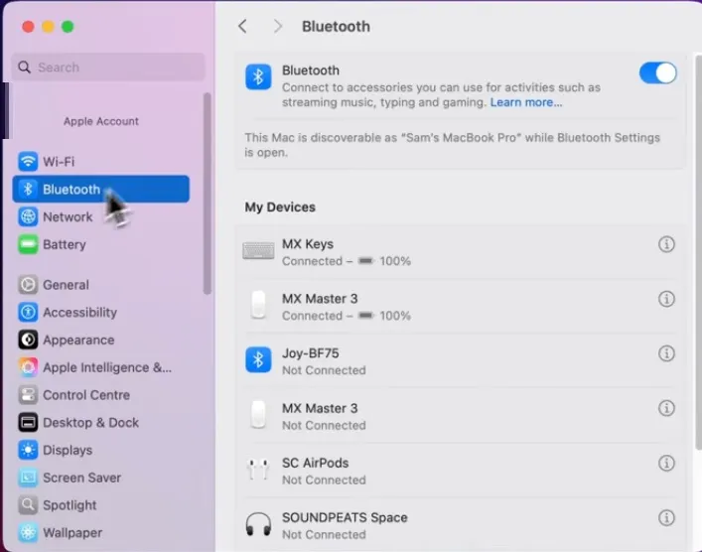Click the Search field in sidebar

click(x=108, y=68)
